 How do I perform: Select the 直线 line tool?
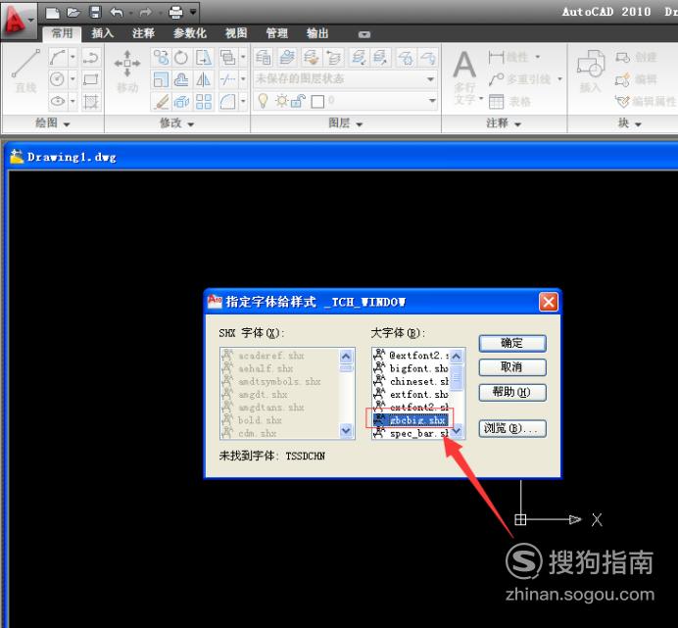tap(25, 72)
